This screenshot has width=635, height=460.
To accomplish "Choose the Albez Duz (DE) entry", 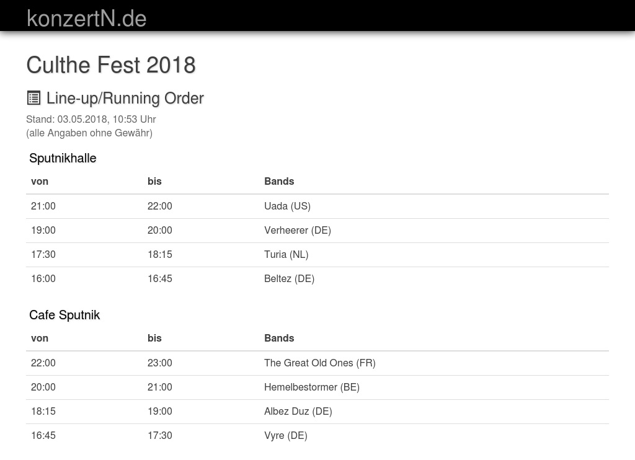I will click(298, 411).
